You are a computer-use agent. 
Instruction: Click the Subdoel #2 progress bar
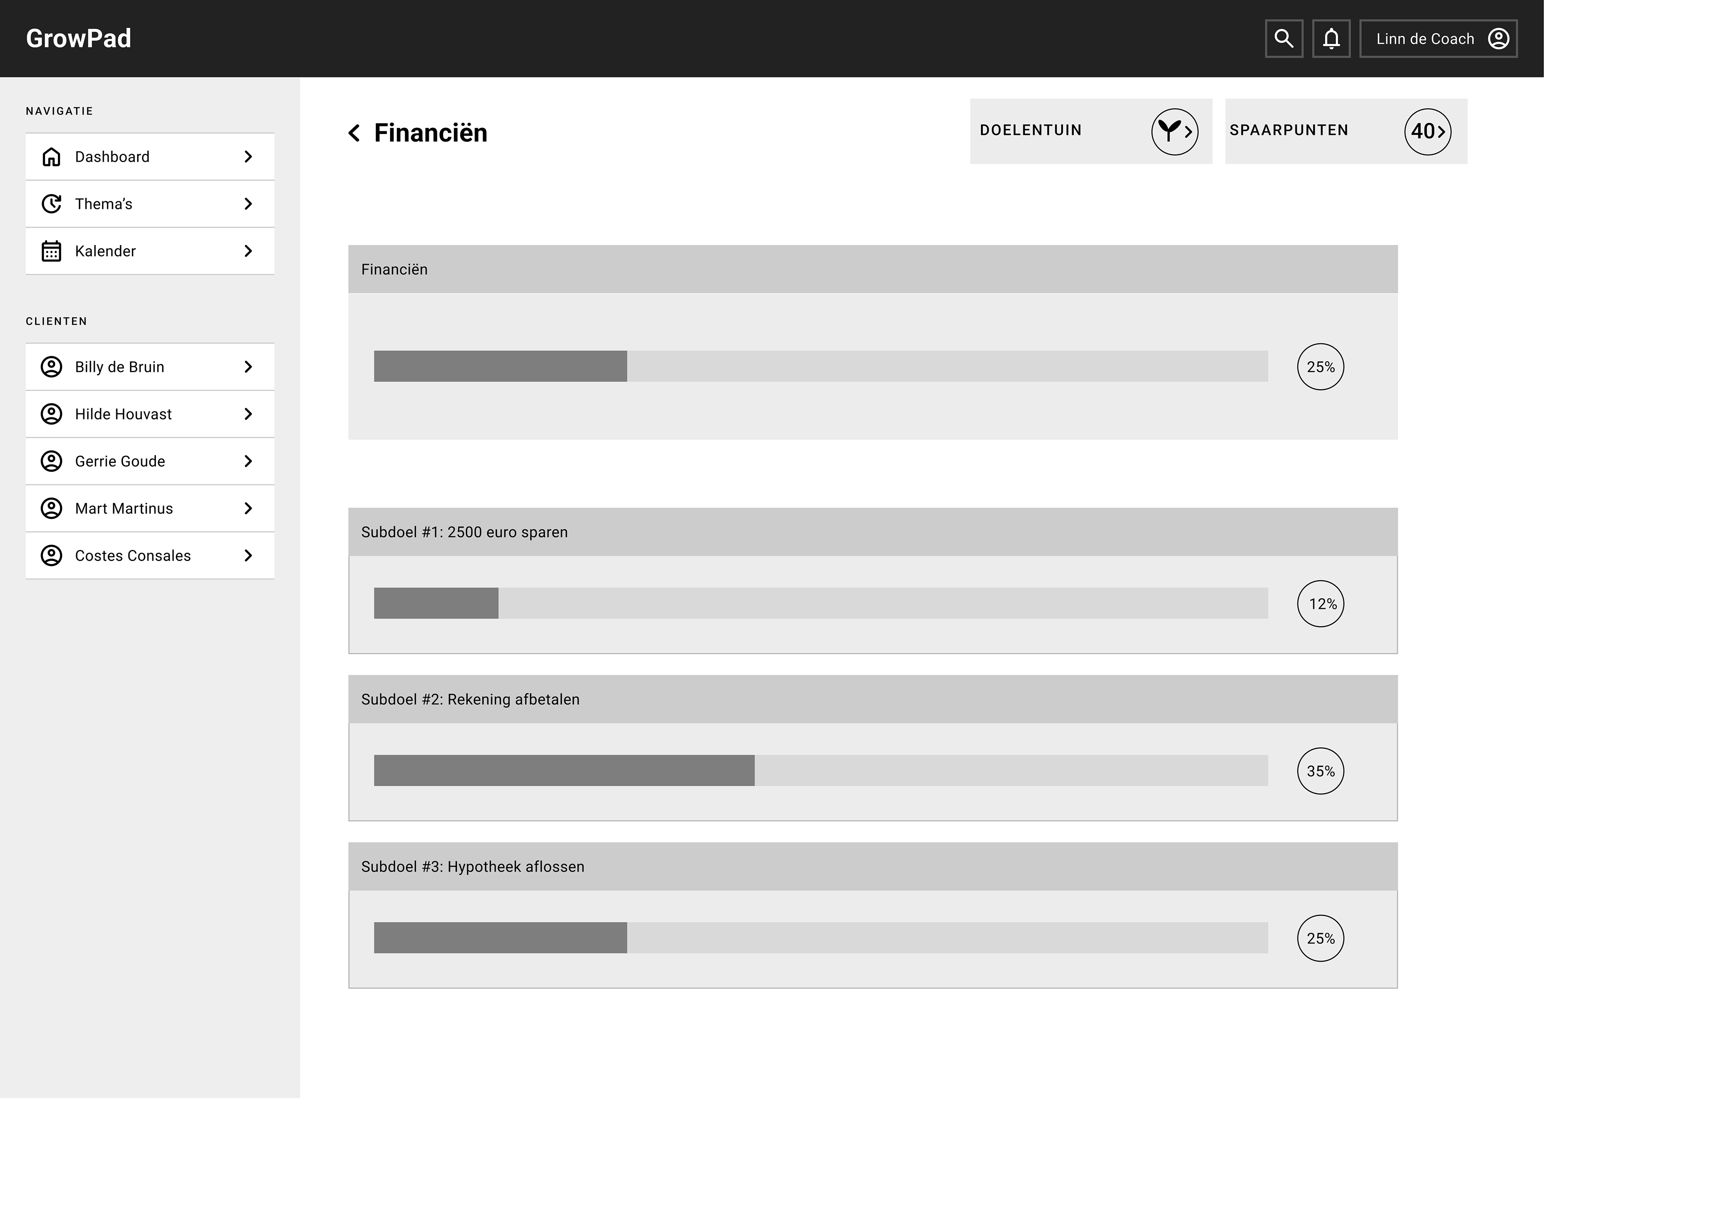[x=821, y=771]
